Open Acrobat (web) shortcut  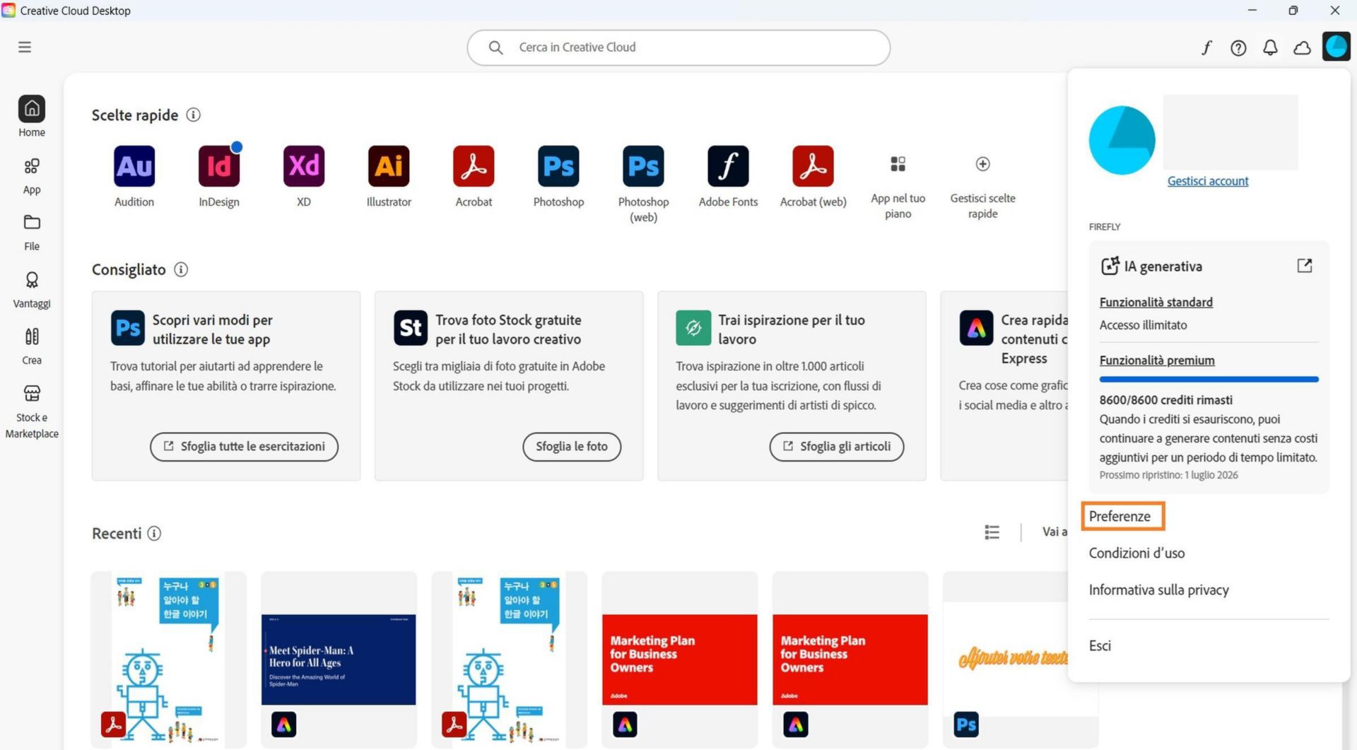[813, 166]
